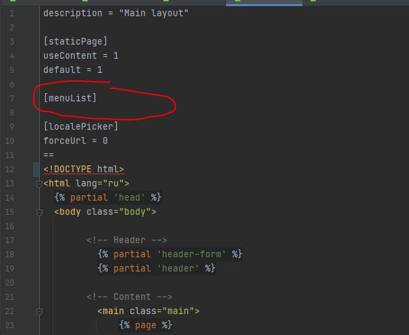Select line number 16 in the gutter

(x=9, y=226)
